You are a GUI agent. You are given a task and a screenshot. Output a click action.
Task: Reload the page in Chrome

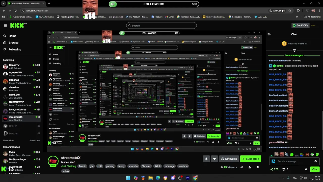coord(16,11)
